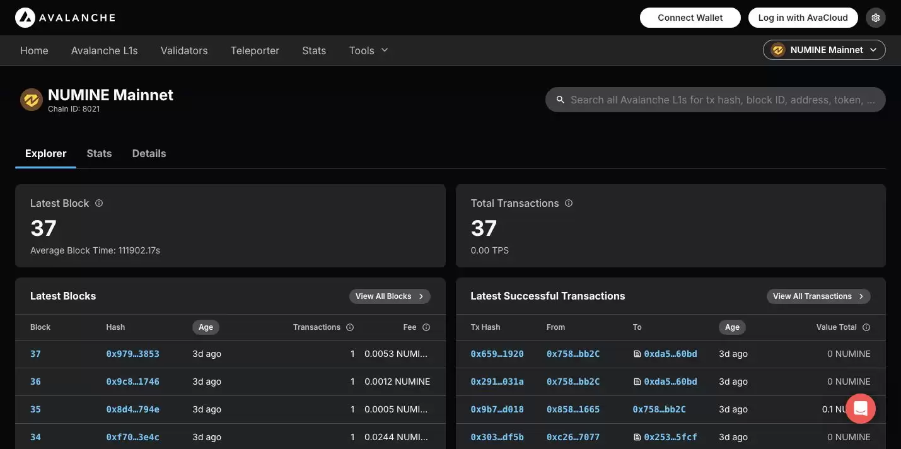Viewport: 901px width, 449px height.
Task: Toggle Age format in Latest Blocks table
Action: pyautogui.click(x=206, y=327)
